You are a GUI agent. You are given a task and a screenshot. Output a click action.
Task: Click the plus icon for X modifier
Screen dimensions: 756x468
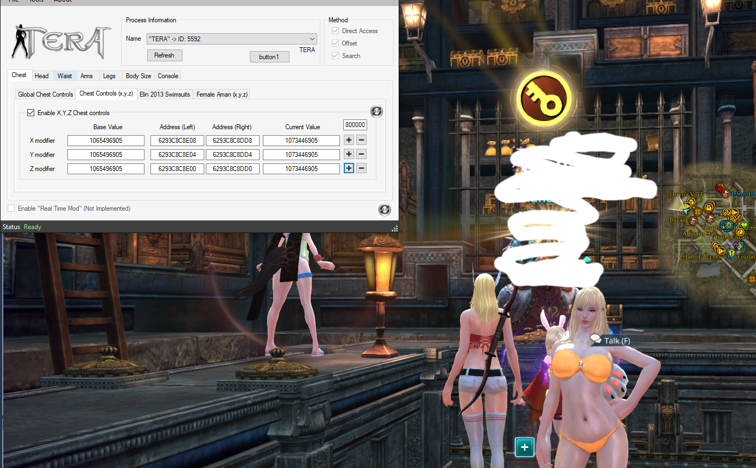[349, 140]
